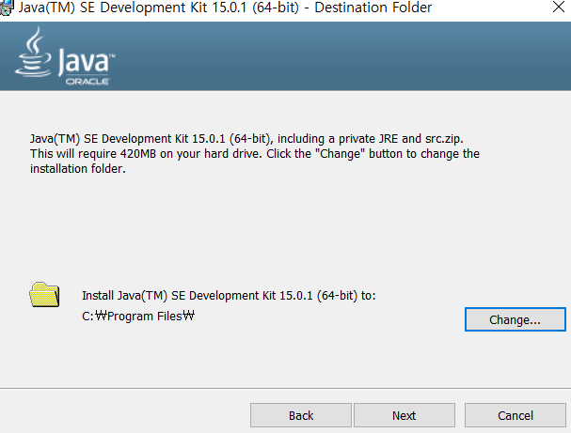Viewport: 571px width, 433px height.
Task: Click the 'This will require 420MB' line
Action: (x=255, y=154)
